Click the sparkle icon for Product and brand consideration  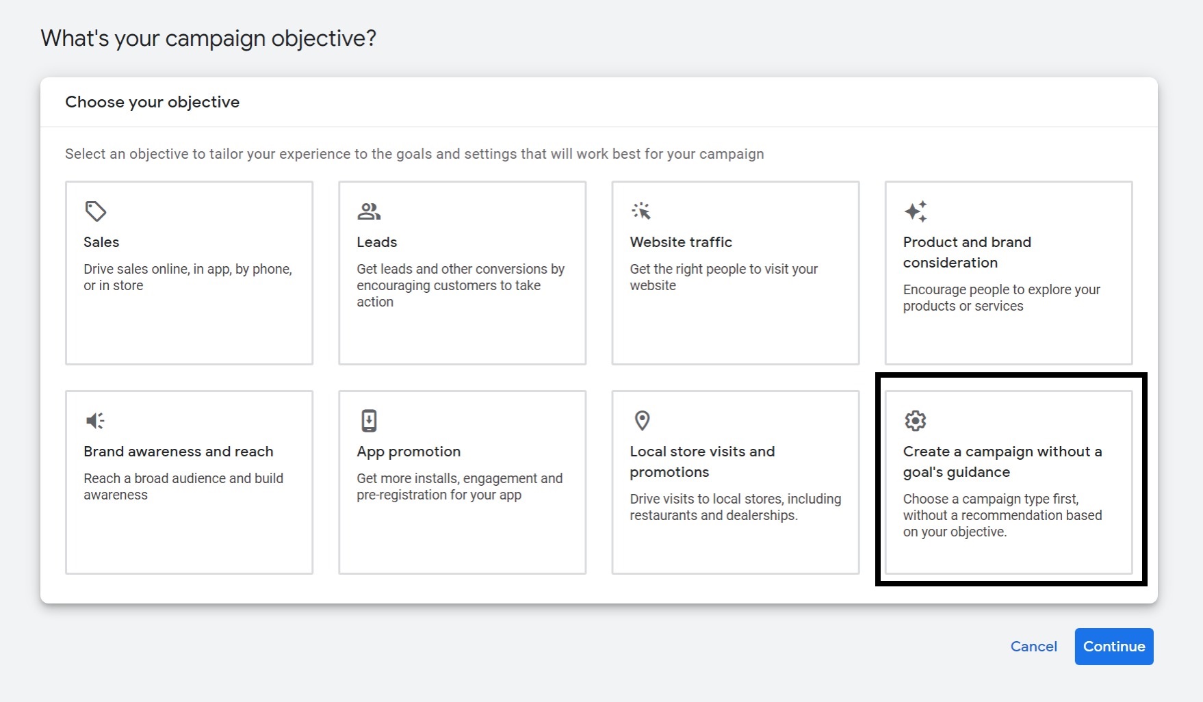click(916, 211)
